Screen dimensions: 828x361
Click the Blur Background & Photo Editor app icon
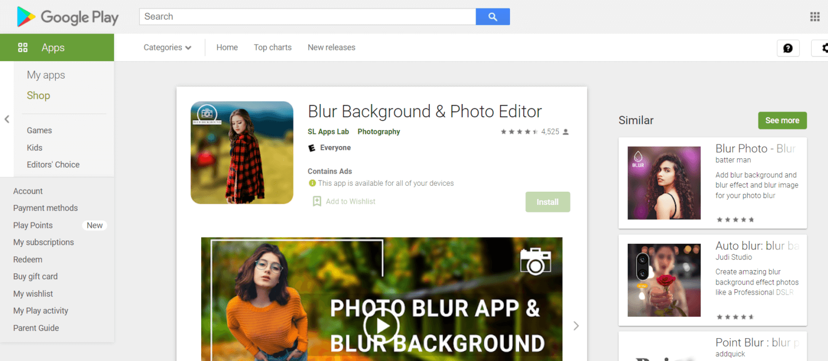click(242, 152)
